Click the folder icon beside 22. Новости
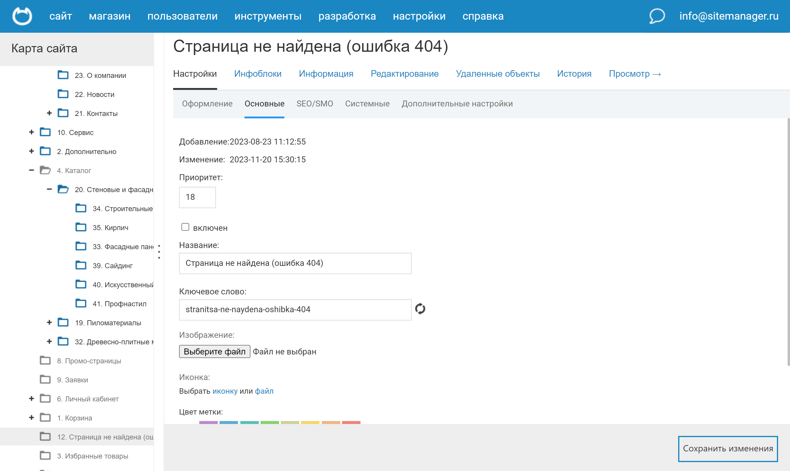This screenshot has height=471, width=790. 63,94
